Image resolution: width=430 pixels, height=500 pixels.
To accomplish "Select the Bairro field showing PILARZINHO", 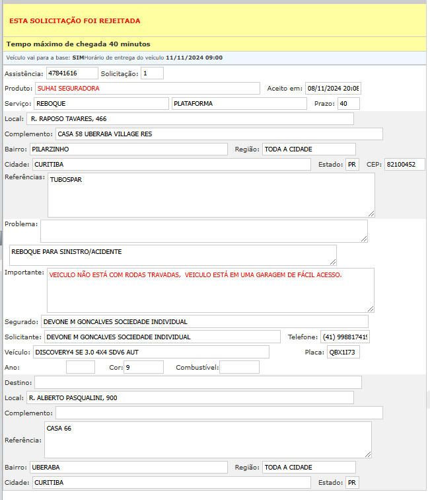I will 128,149.
